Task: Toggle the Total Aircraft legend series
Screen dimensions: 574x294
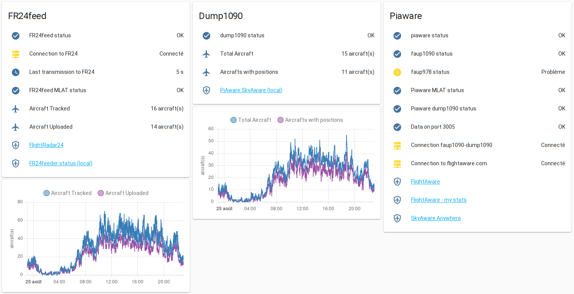Action: point(251,120)
